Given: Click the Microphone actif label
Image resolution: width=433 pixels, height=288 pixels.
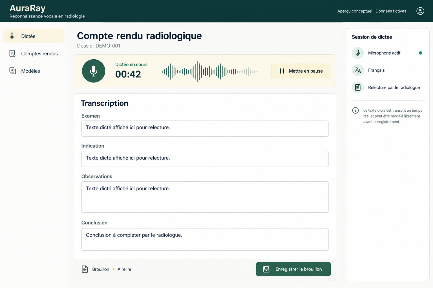Looking at the screenshot, I should pos(384,53).
